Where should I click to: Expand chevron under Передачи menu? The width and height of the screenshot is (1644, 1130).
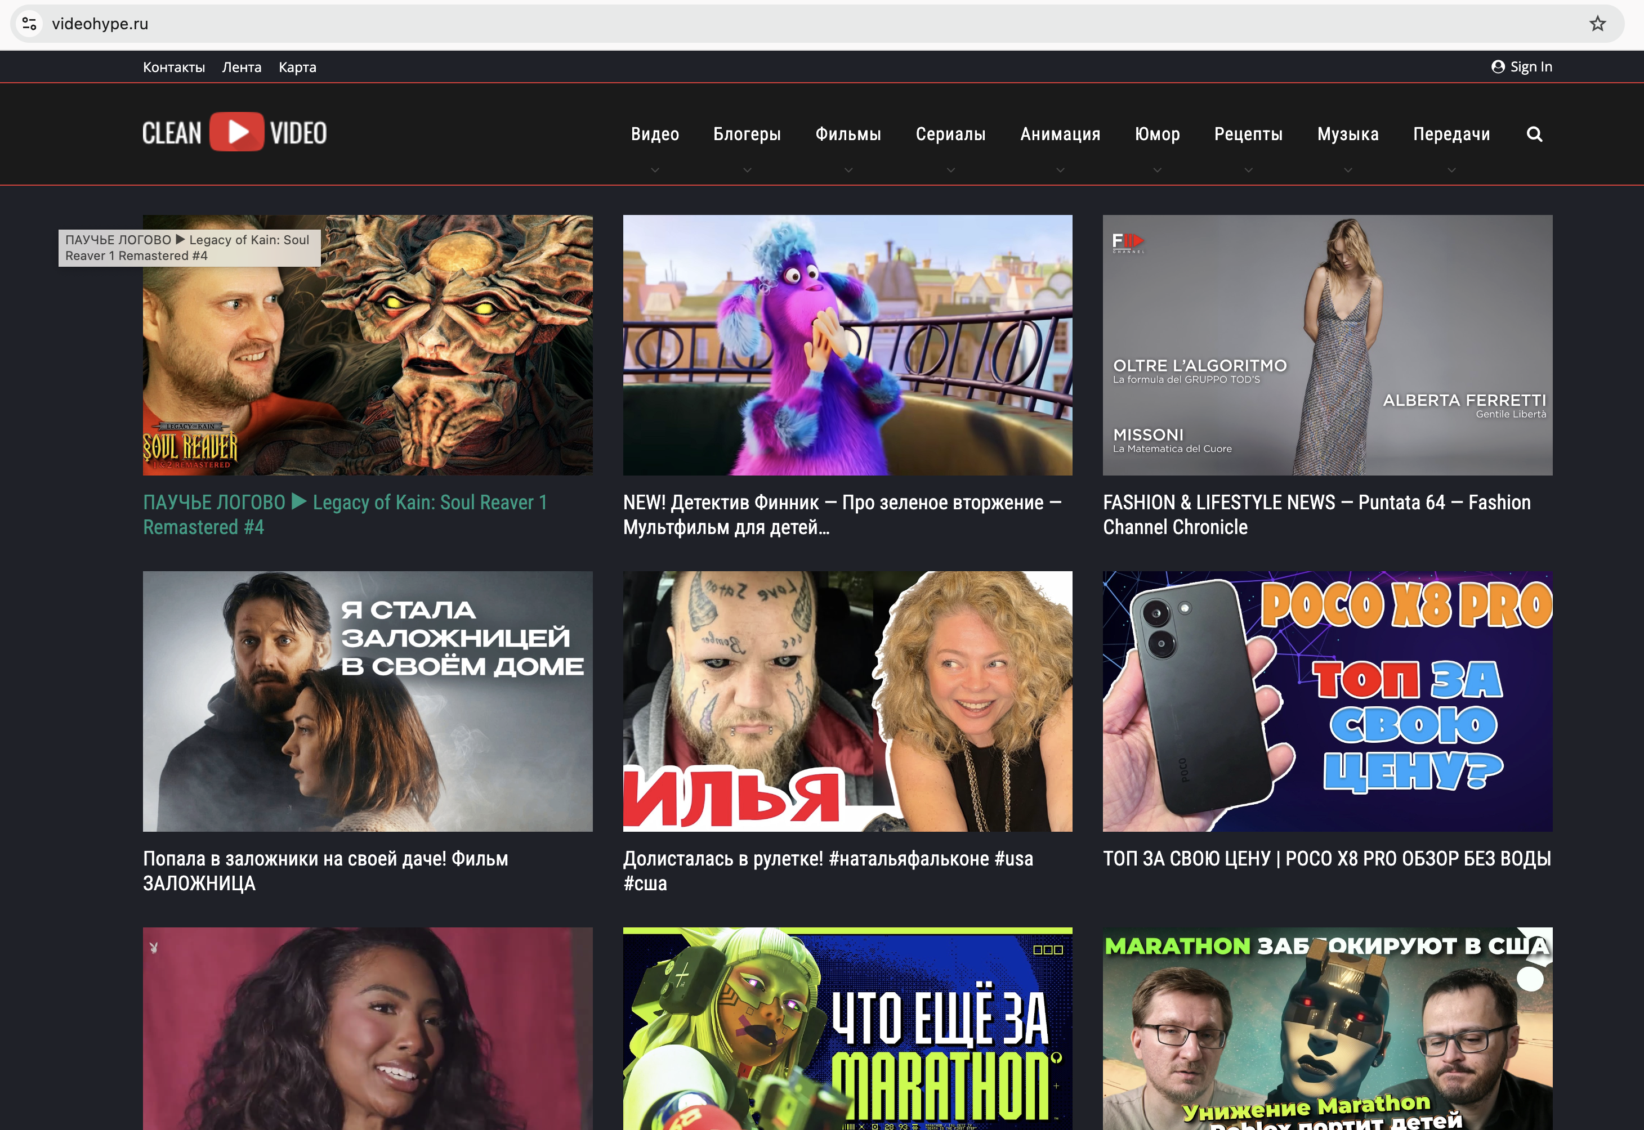coord(1451,170)
